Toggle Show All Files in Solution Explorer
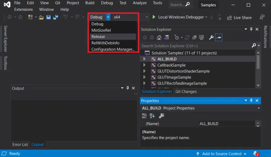 [x=201, y=38]
